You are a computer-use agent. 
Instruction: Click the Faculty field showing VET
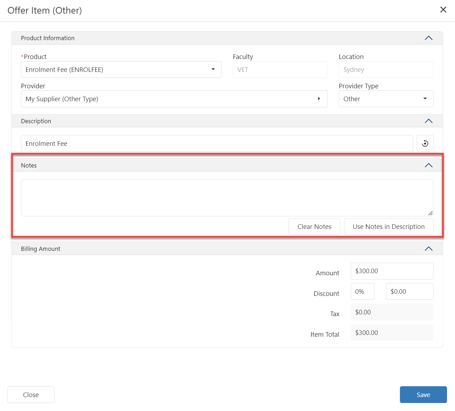point(280,69)
